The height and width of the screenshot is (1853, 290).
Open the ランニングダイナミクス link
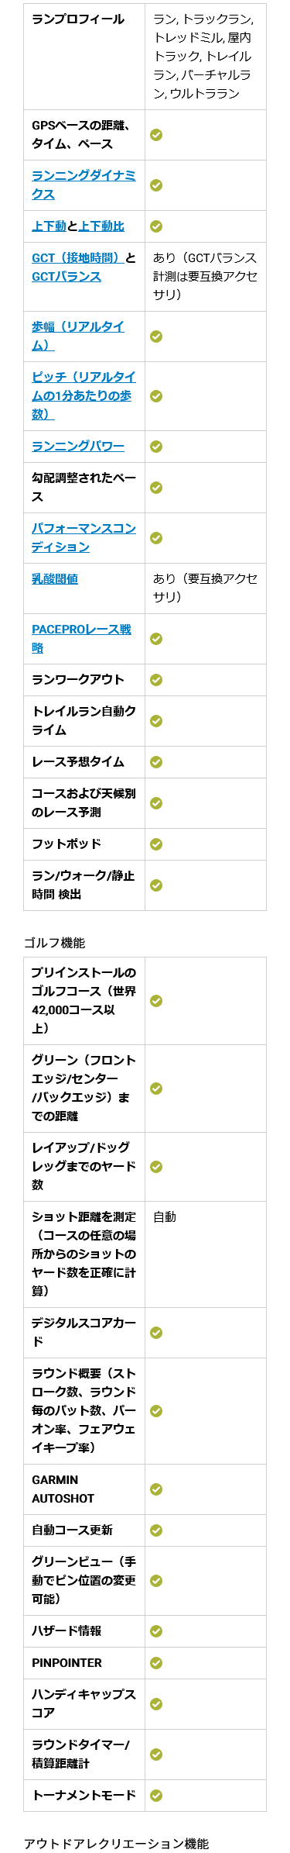84,185
